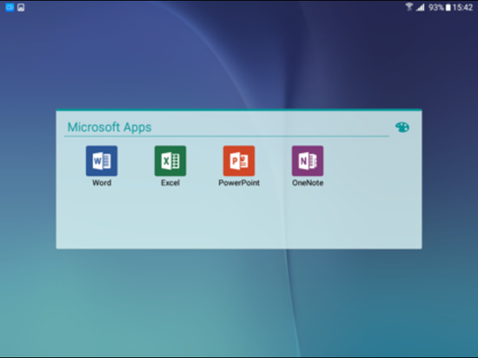478x358 pixels.
Task: Tap the wallpaper to close the folder
Action: 239,305
